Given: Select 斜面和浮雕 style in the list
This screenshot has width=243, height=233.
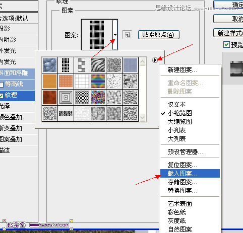Looking at the screenshot, I should [x=17, y=73].
